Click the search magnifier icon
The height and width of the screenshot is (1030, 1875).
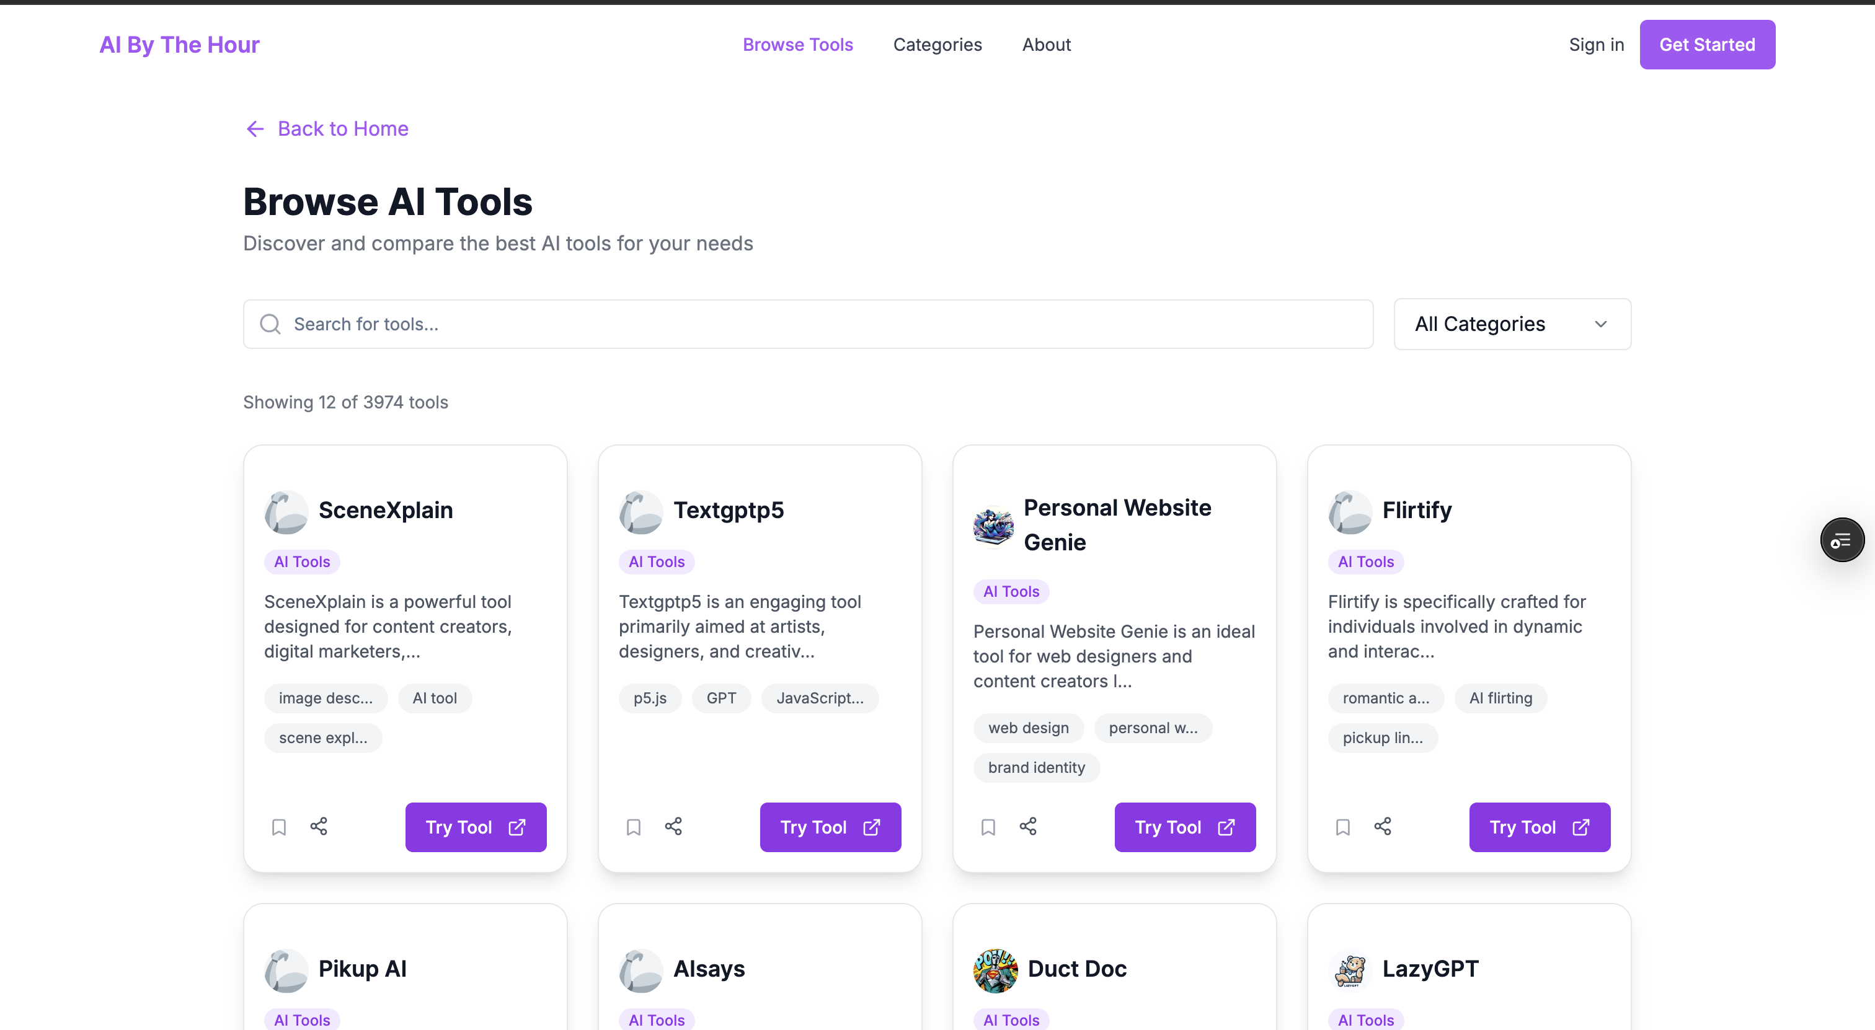[270, 324]
